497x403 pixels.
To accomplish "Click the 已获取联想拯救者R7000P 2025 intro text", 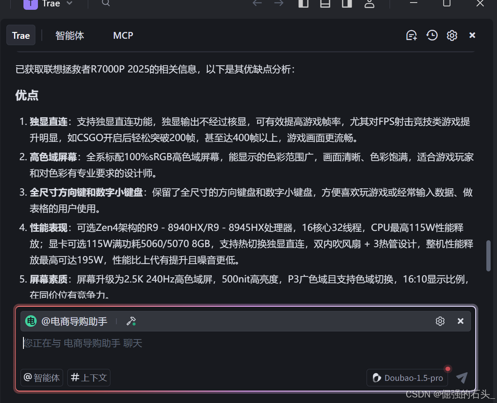I will [x=155, y=69].
